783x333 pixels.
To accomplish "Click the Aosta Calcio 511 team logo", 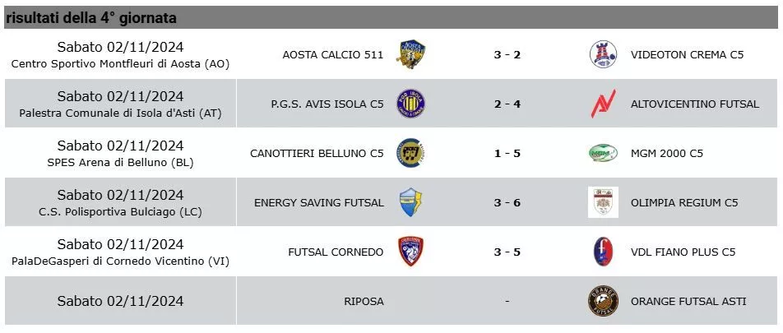I will point(411,55).
